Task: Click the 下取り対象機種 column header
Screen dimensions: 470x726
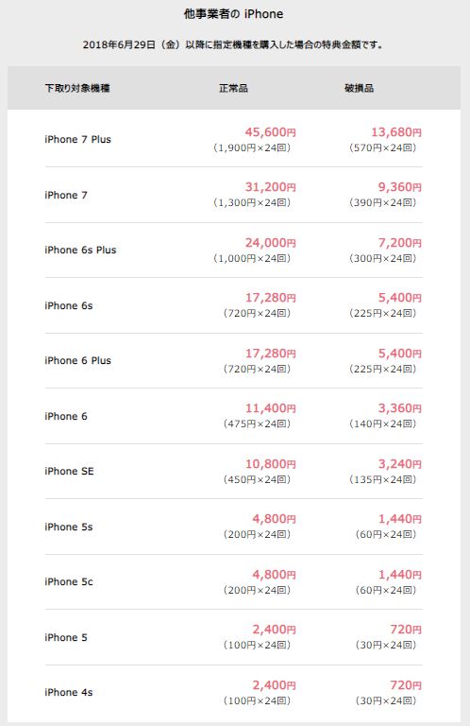Action: 77,88
